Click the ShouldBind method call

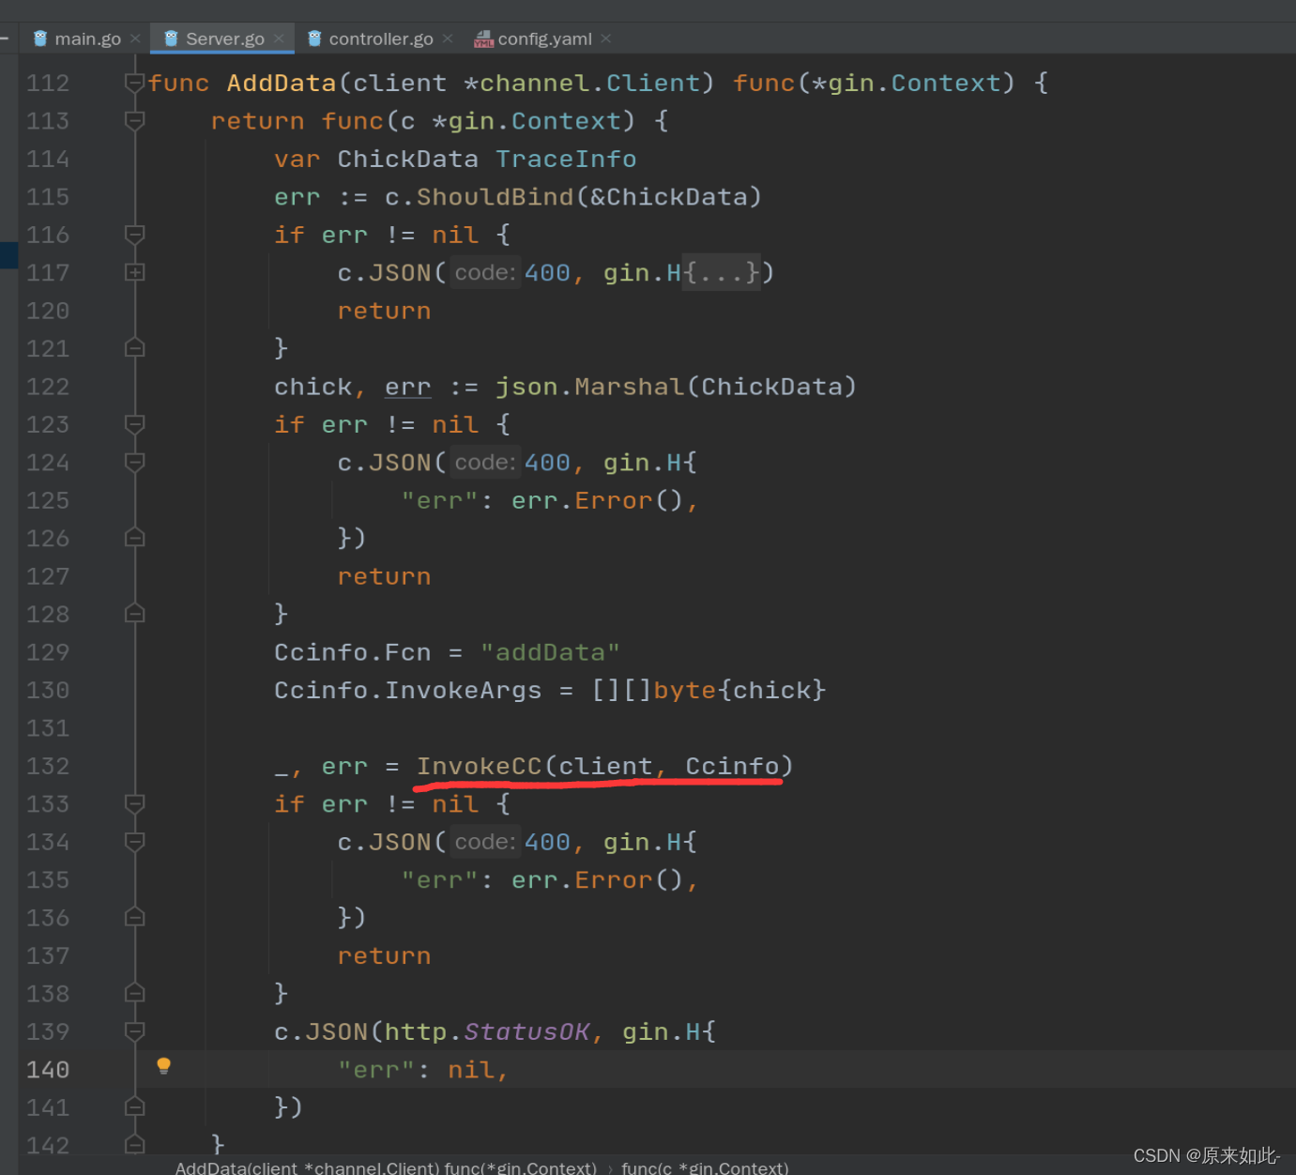pos(496,197)
